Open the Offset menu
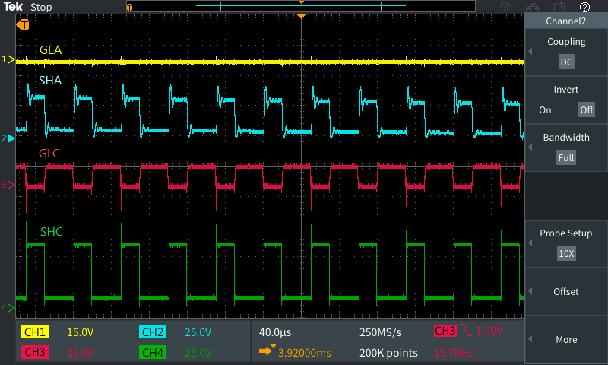 (565, 292)
